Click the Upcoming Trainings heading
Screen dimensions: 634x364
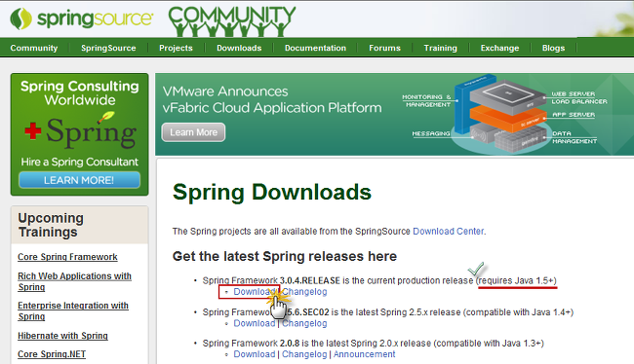(x=51, y=225)
